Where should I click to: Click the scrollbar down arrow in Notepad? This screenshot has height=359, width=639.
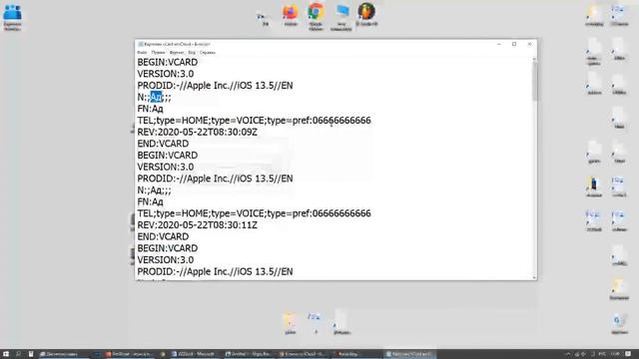(x=534, y=277)
